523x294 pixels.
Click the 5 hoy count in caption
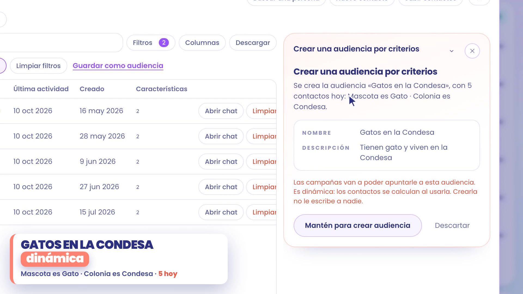168,274
